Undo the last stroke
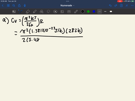 (110, 6)
